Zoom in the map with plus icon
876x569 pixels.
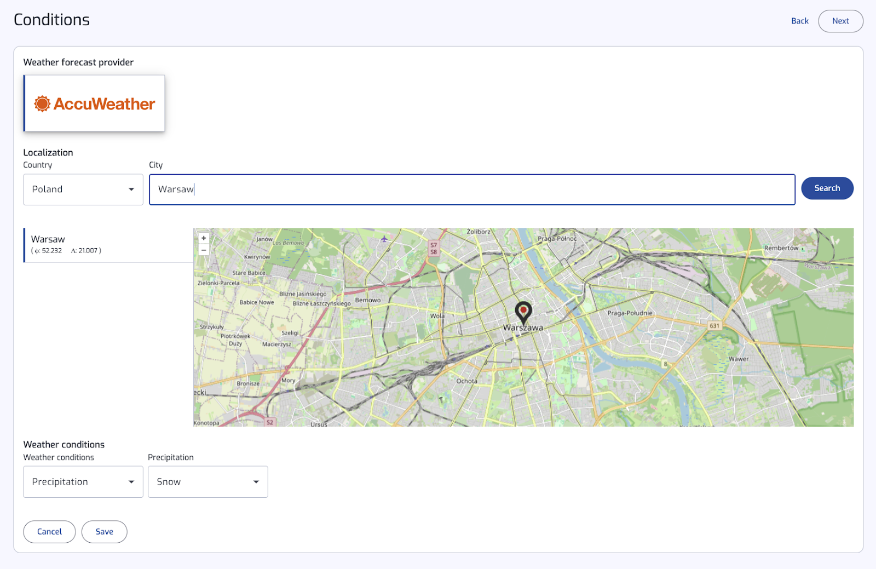coord(204,238)
